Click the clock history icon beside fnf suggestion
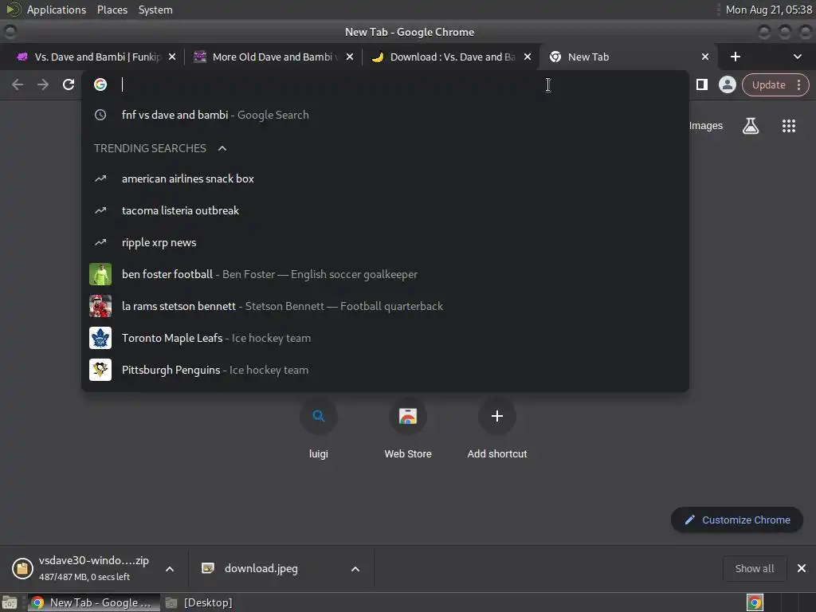The width and height of the screenshot is (816, 612). pyautogui.click(x=100, y=115)
